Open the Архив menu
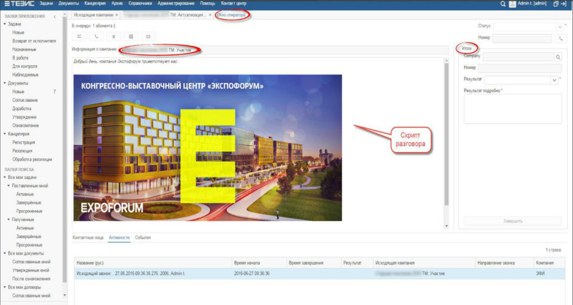The image size is (573, 305). point(117,4)
